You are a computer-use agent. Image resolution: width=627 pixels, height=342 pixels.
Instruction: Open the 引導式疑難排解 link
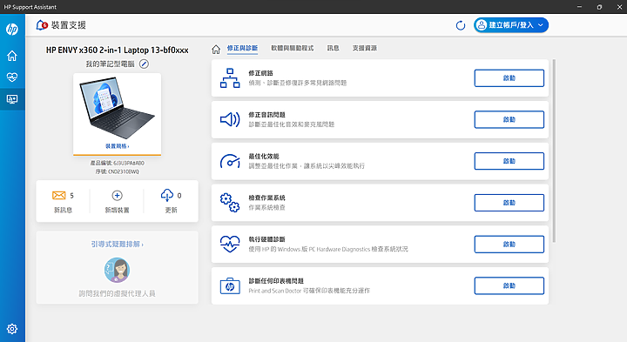[118, 245]
